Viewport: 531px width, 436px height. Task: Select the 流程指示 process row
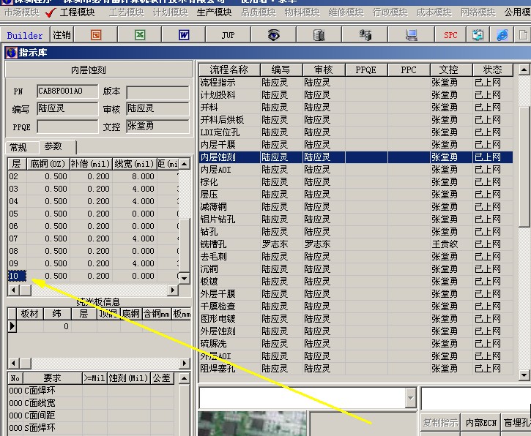pos(356,82)
